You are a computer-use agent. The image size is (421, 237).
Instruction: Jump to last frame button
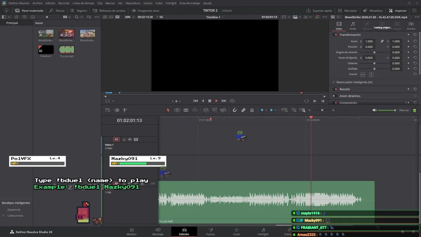(x=224, y=101)
